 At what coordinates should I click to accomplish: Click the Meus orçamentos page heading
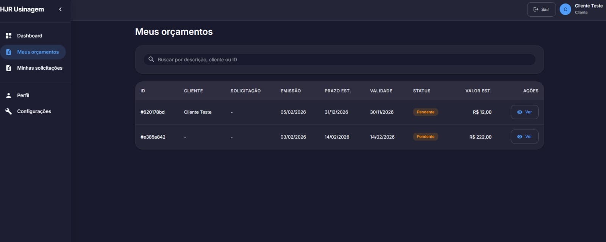pyautogui.click(x=174, y=32)
